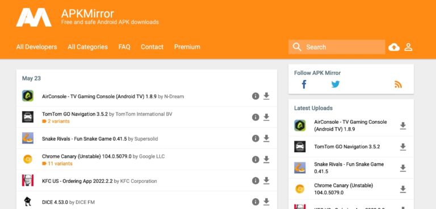Open the APK Mirror RSS feed
The height and width of the screenshot is (209, 436).
(398, 84)
